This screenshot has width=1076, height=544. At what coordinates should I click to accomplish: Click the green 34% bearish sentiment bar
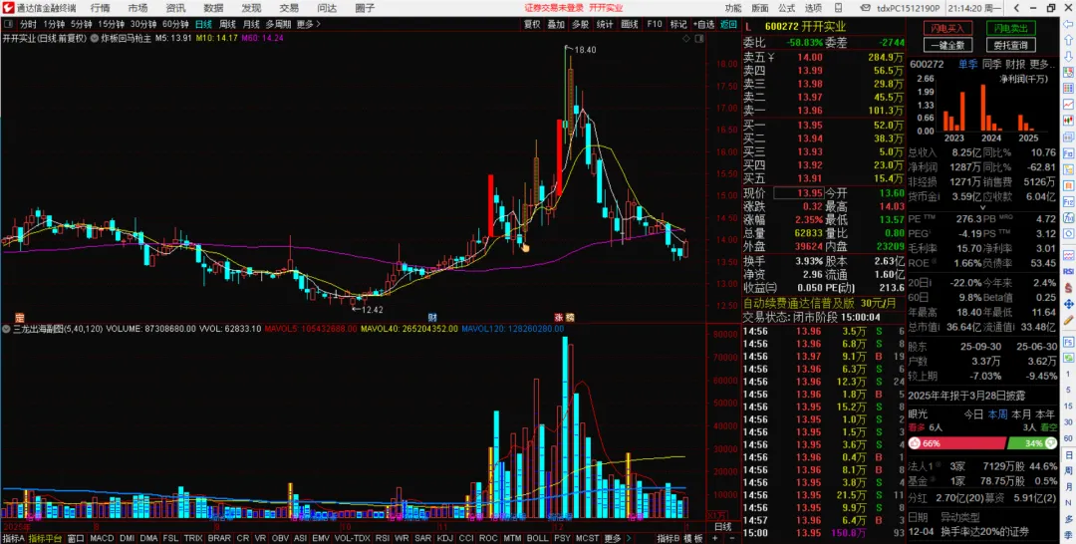coord(1032,443)
